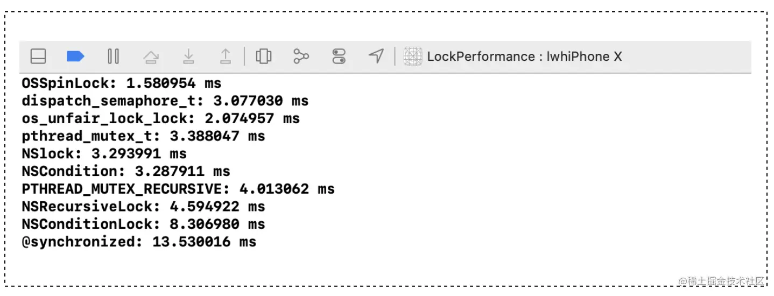Image resolution: width=774 pixels, height=296 pixels.
Task: Click the OSSpinLock console output line
Action: click(122, 83)
